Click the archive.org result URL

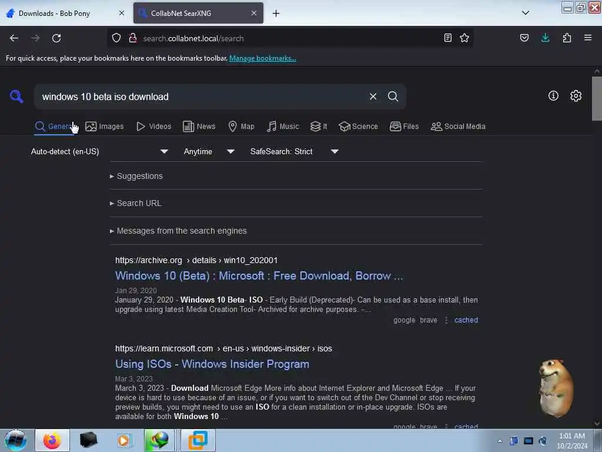[x=196, y=260]
